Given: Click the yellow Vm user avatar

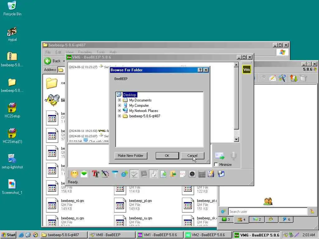Looking at the screenshot, I should (x=247, y=69).
